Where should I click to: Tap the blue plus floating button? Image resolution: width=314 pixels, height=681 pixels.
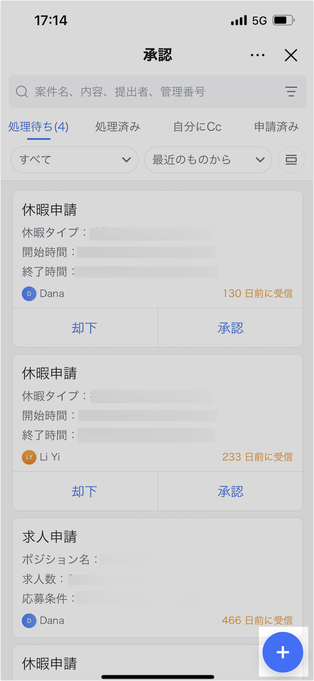283,652
